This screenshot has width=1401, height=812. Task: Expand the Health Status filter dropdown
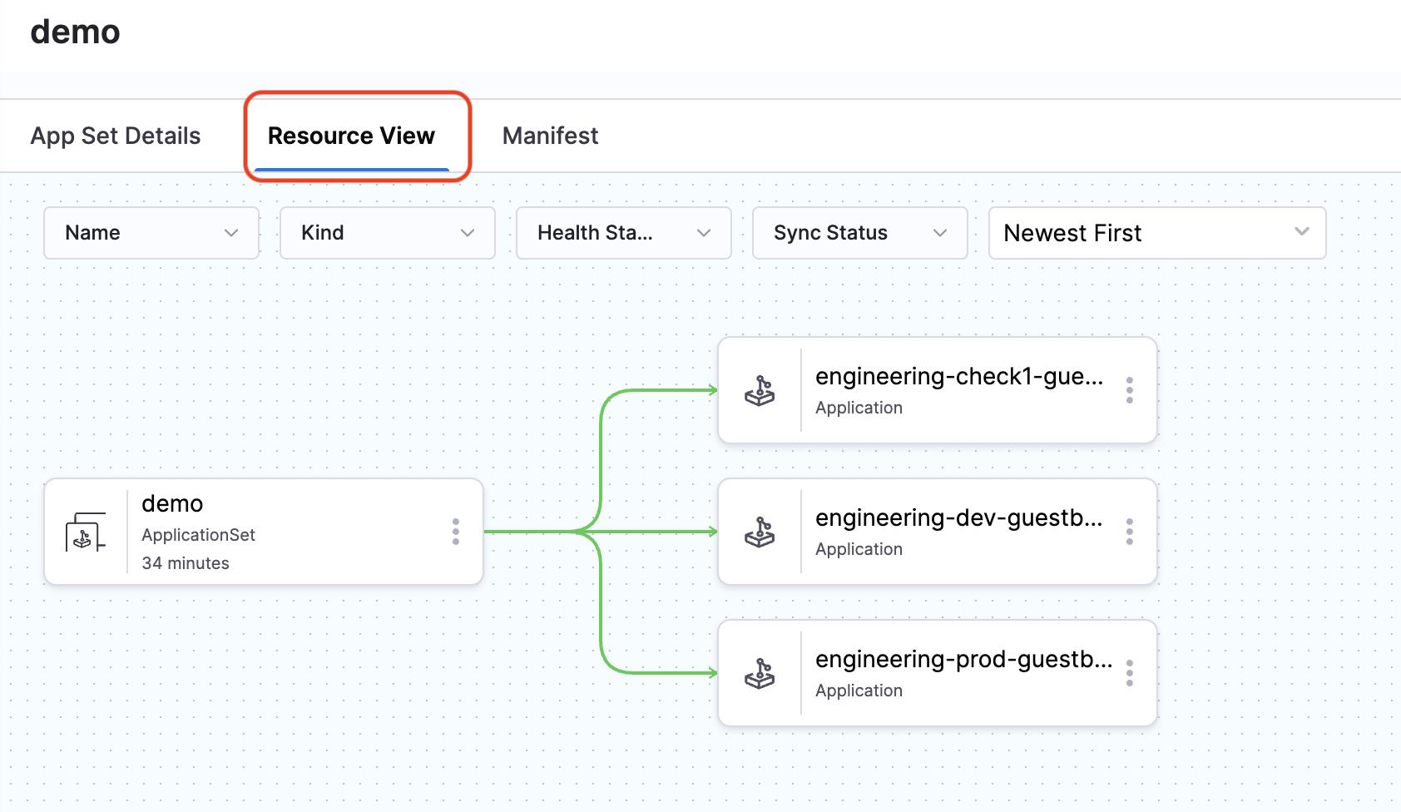[624, 233]
